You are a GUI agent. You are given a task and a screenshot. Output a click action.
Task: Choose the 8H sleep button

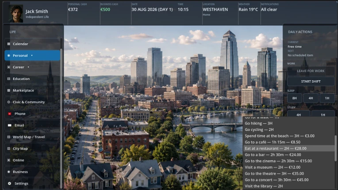(x=295, y=98)
